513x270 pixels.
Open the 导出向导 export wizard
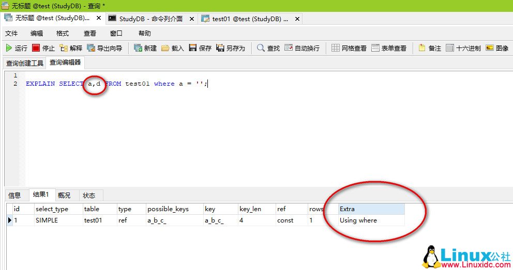coord(104,49)
